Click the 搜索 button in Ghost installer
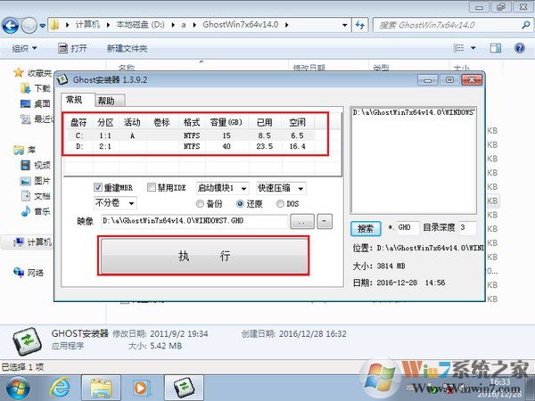 pyautogui.click(x=366, y=228)
